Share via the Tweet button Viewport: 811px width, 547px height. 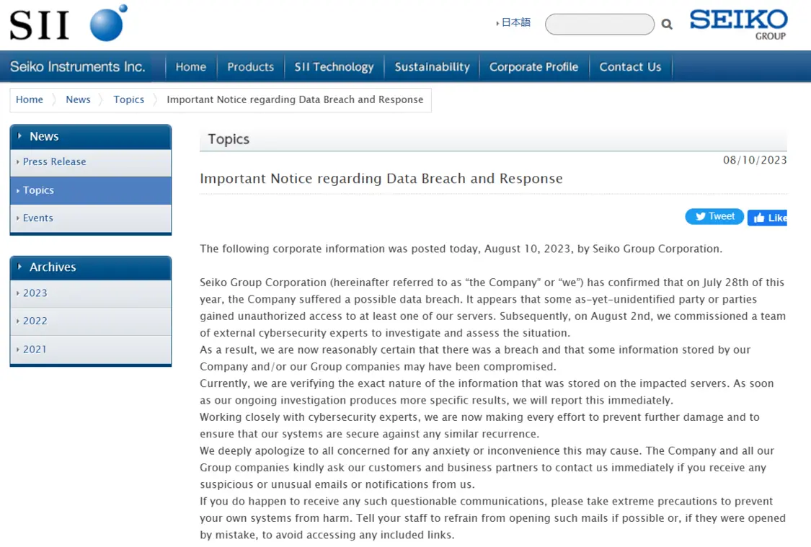[714, 217]
